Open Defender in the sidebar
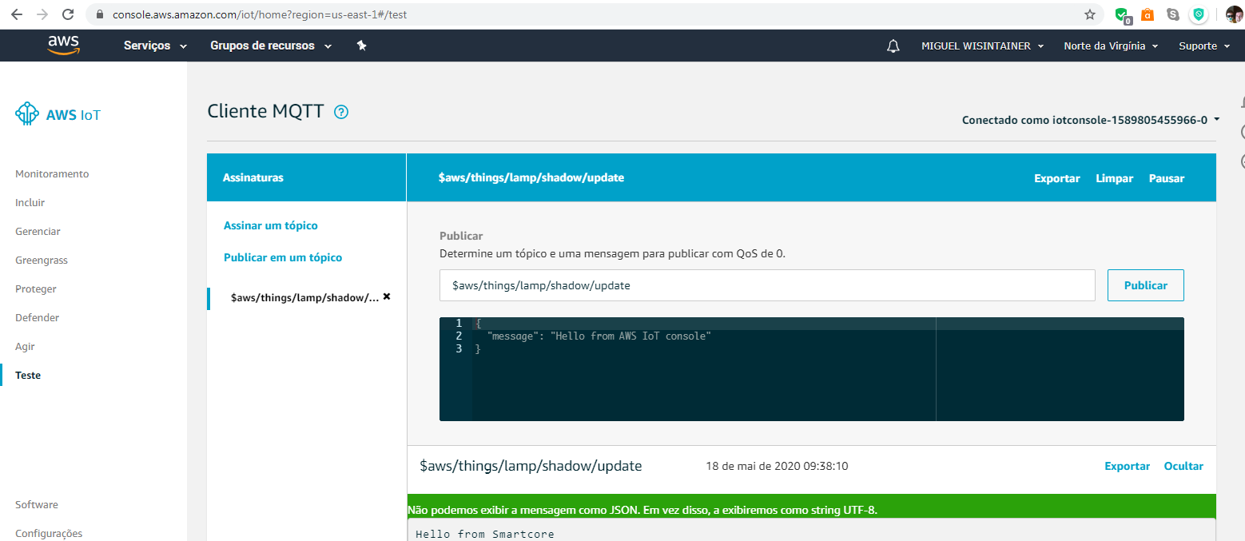Viewport: 1245px width, 541px height. click(x=38, y=318)
